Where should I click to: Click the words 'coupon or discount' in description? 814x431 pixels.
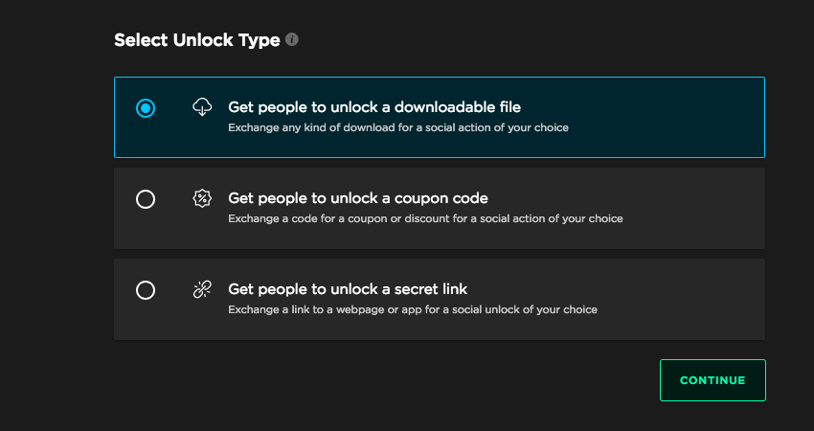pos(390,218)
